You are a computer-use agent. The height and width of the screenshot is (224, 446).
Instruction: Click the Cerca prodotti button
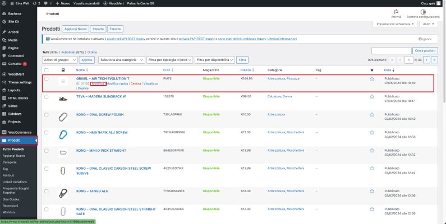point(425,50)
